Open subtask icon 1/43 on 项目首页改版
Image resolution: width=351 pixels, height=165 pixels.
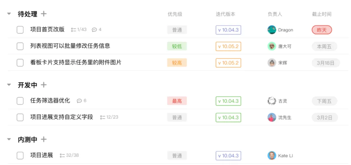[x=73, y=30]
